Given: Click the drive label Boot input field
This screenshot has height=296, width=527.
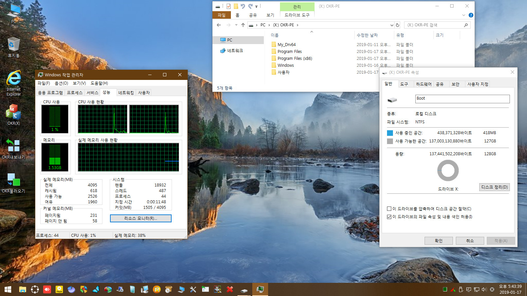Looking at the screenshot, I should pos(462,99).
